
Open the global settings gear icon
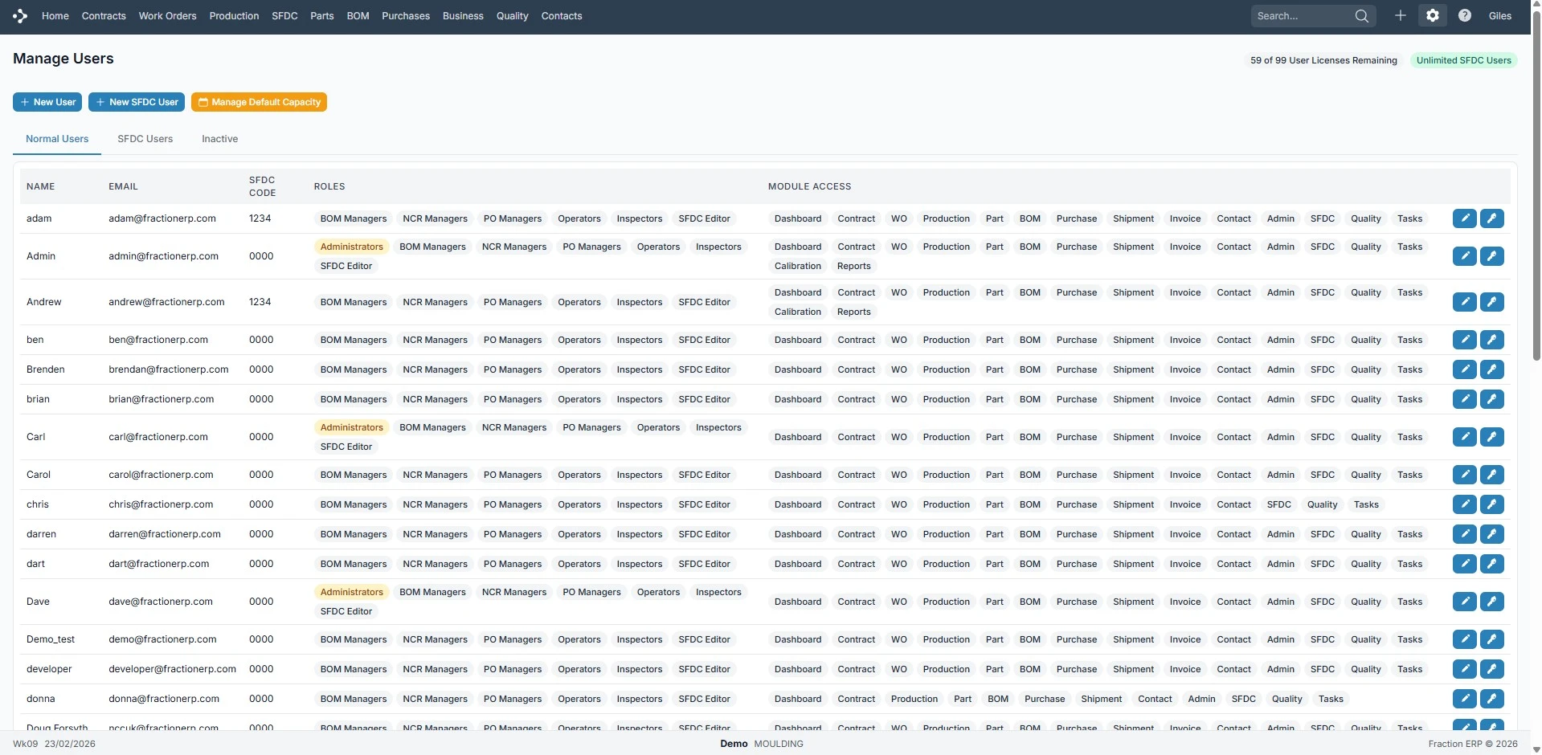tap(1433, 15)
